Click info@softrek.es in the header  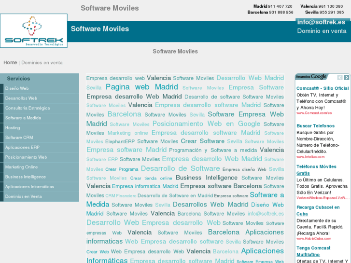321,22
